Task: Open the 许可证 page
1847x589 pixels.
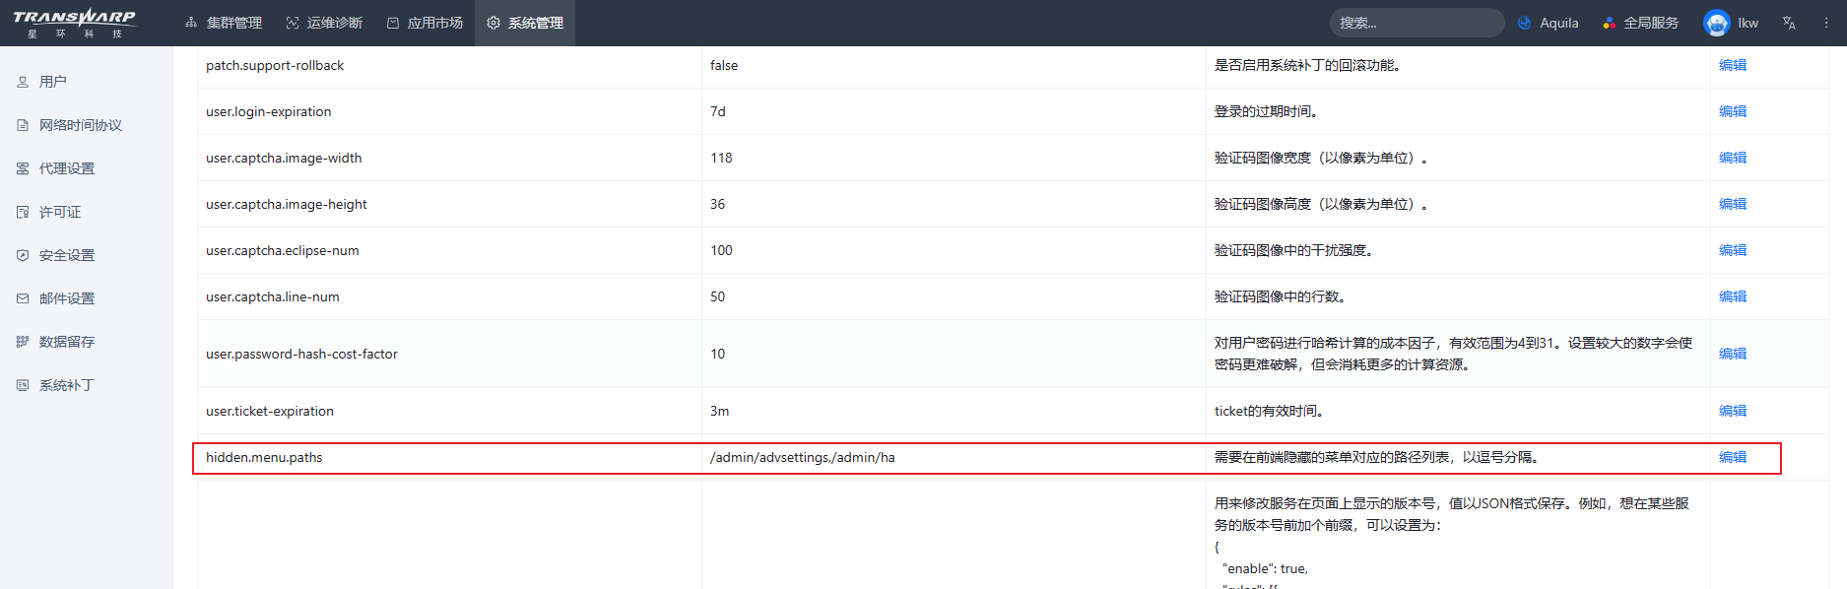Action: (60, 212)
